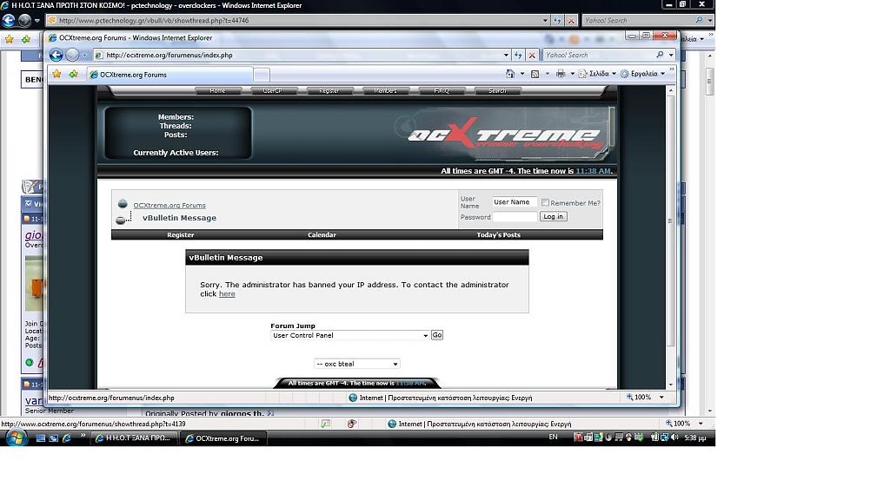Click search magnifier in pctechnology window's Yahoo box
This screenshot has width=890, height=500.
pyautogui.click(x=699, y=21)
